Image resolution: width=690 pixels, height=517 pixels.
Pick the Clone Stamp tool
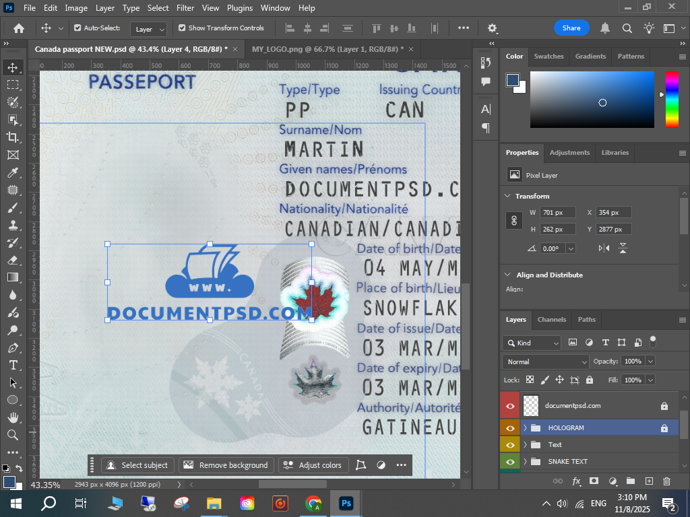(x=13, y=225)
